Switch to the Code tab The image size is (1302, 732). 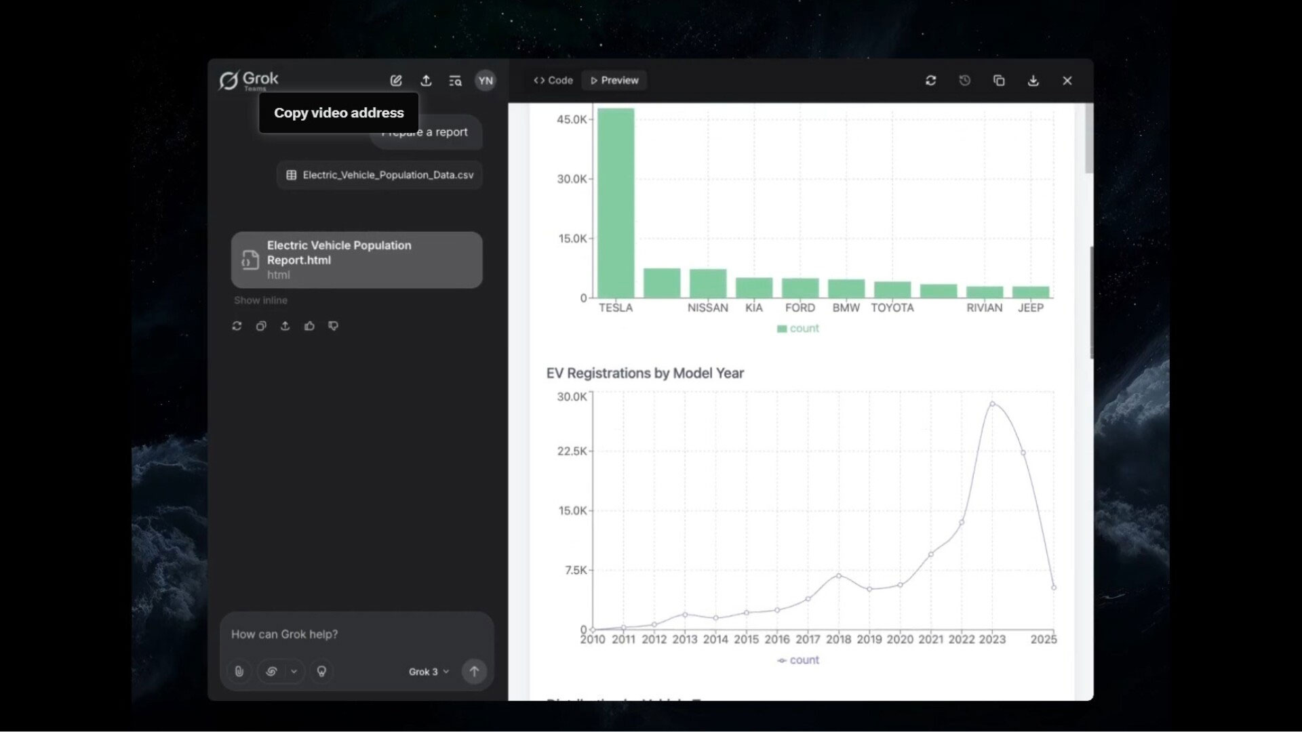(553, 81)
